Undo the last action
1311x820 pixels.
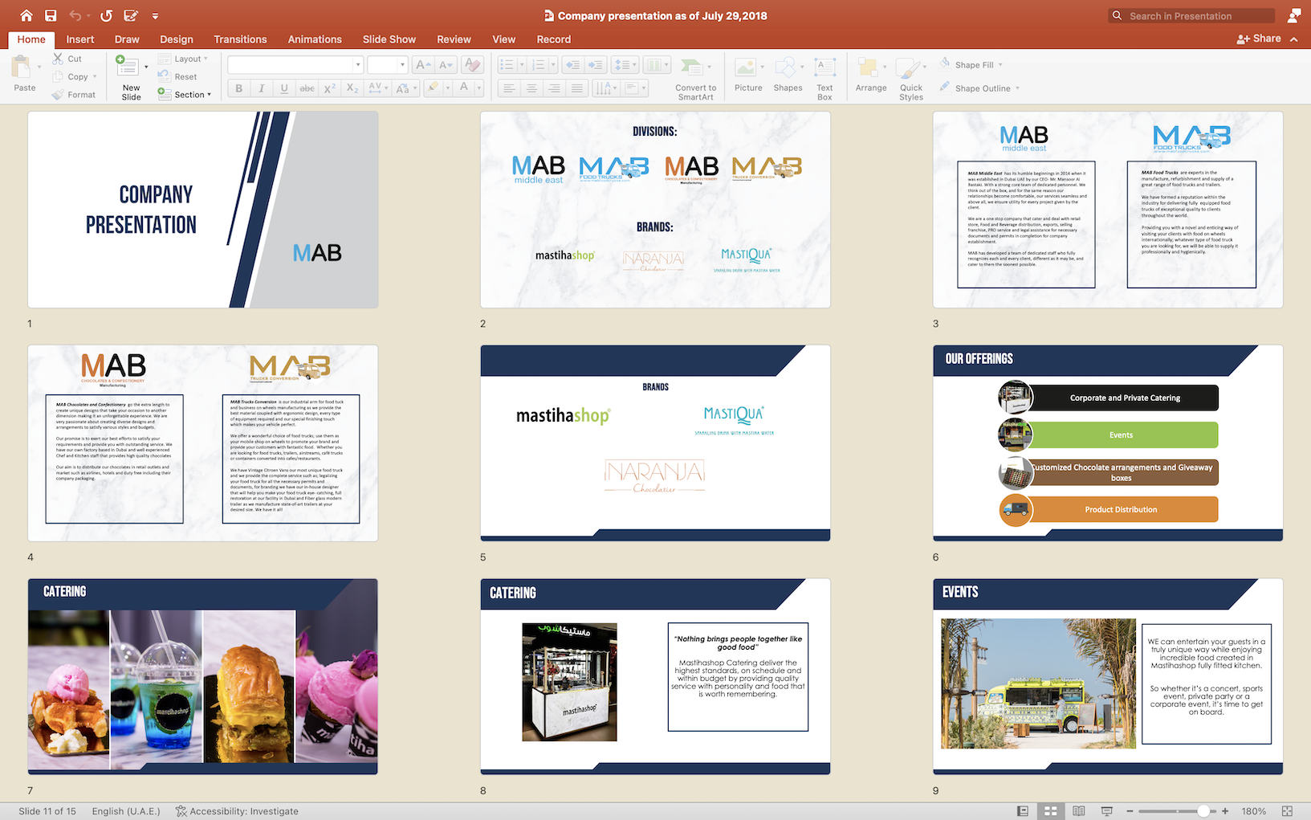click(x=75, y=15)
